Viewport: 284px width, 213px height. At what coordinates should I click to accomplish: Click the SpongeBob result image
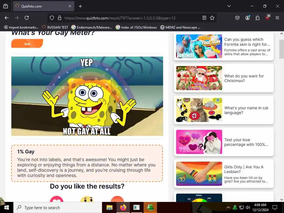[87, 96]
